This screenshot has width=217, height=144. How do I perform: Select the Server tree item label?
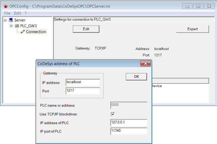click(20, 20)
